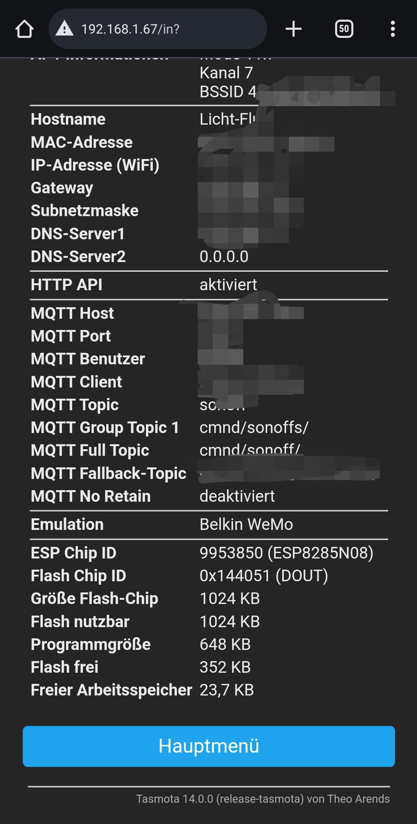Screen dimensions: 417x824
Task: Open the browser three-dot menu
Action: click(x=393, y=29)
